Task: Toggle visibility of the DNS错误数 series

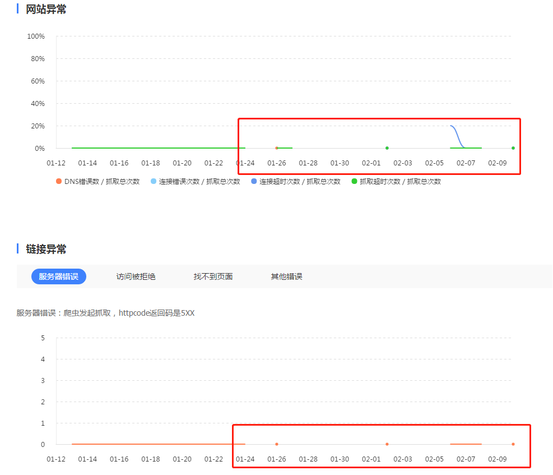Action: pyautogui.click(x=58, y=181)
